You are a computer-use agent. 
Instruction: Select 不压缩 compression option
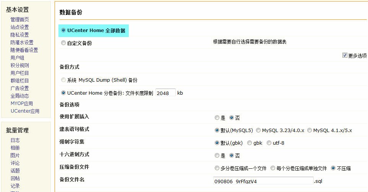tap(333, 168)
